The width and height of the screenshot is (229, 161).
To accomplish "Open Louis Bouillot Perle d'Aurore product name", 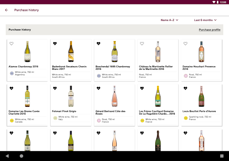I will (x=199, y=111).
